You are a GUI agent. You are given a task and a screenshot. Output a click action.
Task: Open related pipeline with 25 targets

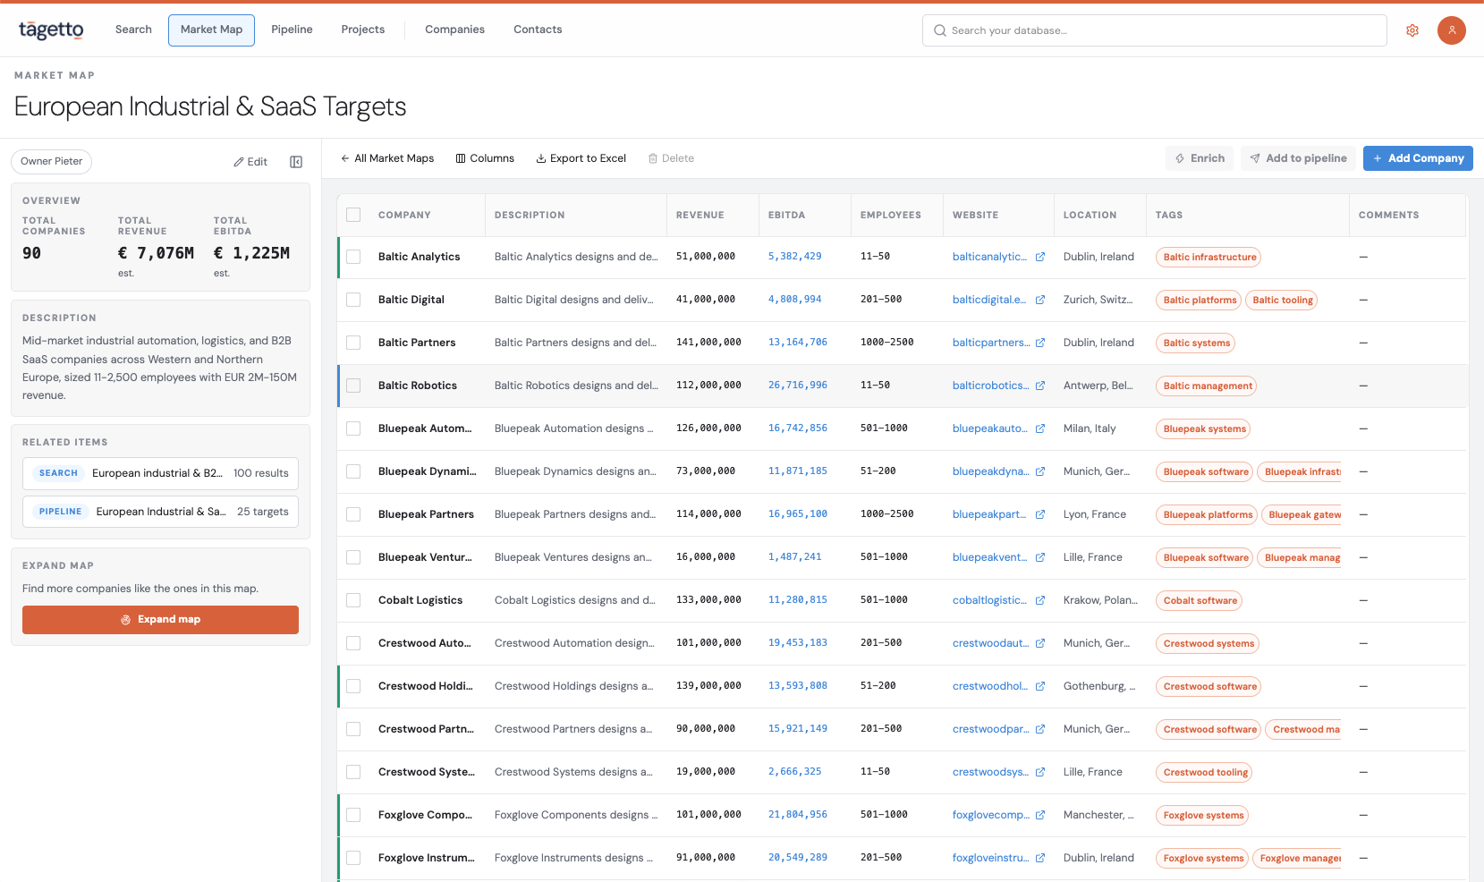tap(160, 512)
